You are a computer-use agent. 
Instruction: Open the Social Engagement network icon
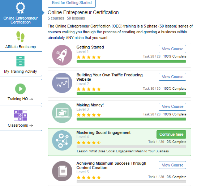(62, 140)
